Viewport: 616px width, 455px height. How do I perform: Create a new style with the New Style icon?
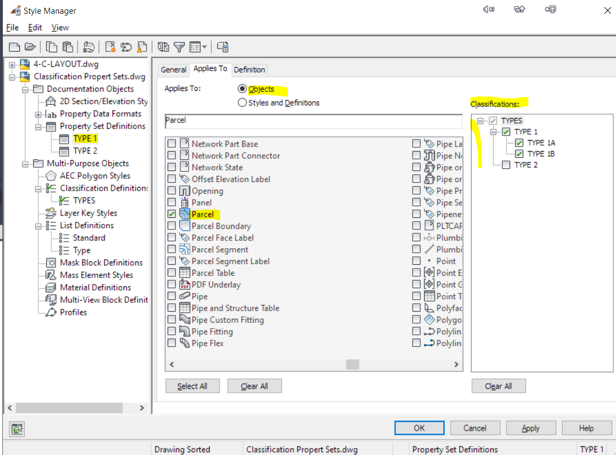[x=110, y=46]
